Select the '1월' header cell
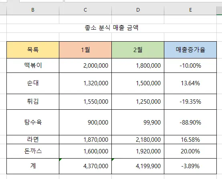 click(x=85, y=50)
